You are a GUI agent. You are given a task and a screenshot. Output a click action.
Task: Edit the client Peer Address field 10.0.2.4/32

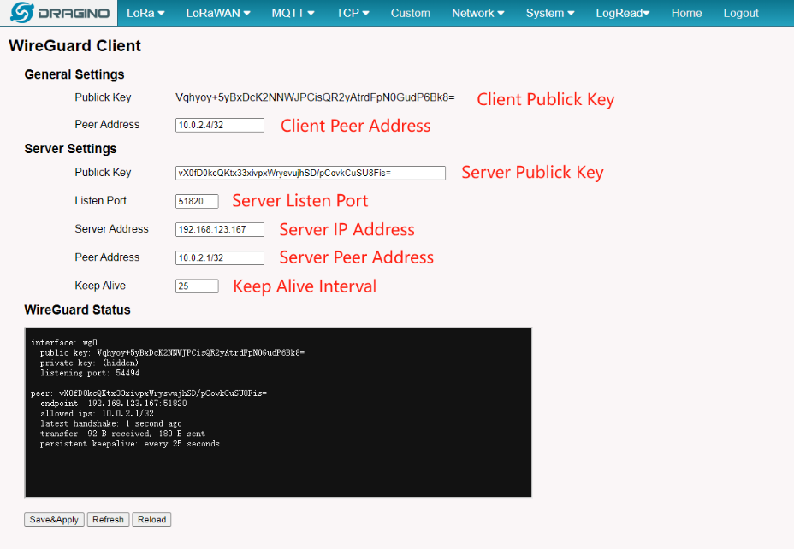pos(220,125)
